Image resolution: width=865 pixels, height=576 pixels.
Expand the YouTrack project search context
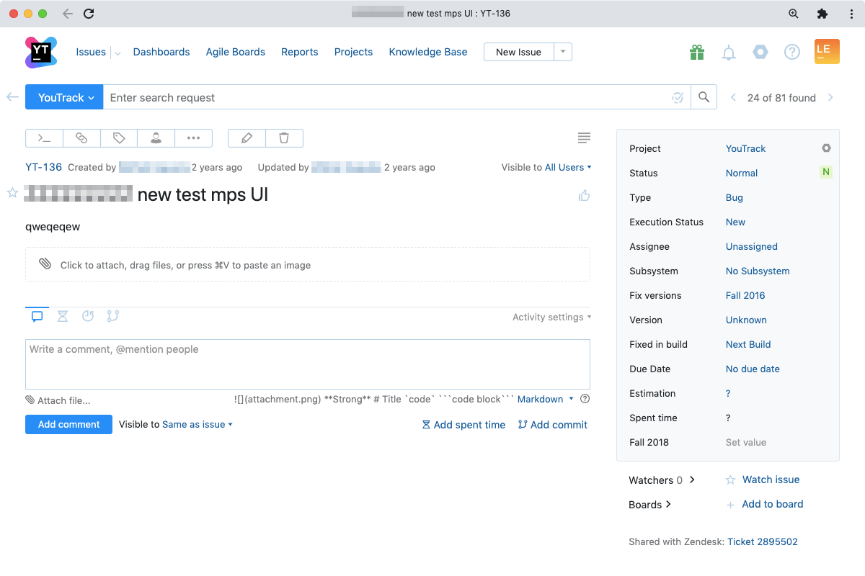click(x=66, y=98)
